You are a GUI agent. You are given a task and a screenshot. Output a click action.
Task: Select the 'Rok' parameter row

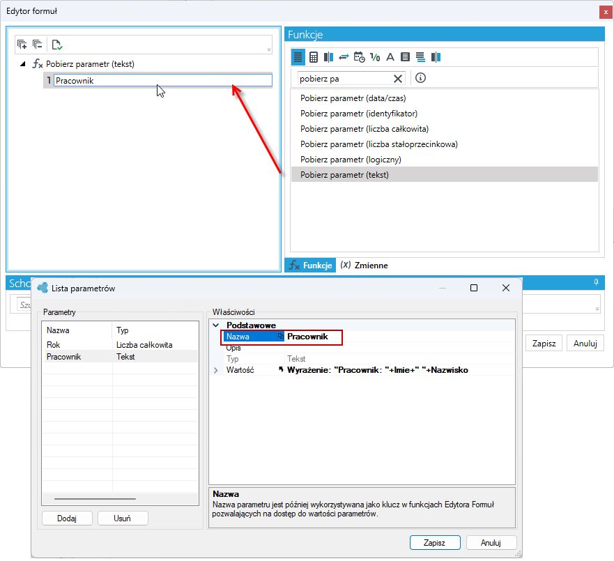pyautogui.click(x=120, y=345)
